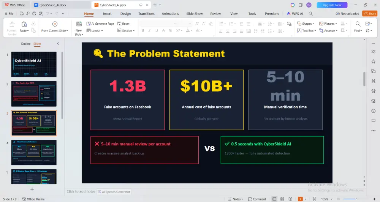Select slide 1 thumbnail CyberShield AI
Image resolution: width=380 pixels, height=202 pixels.
click(x=34, y=64)
